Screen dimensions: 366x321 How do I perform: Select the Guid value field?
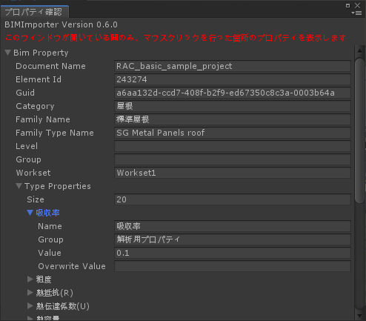(233, 93)
